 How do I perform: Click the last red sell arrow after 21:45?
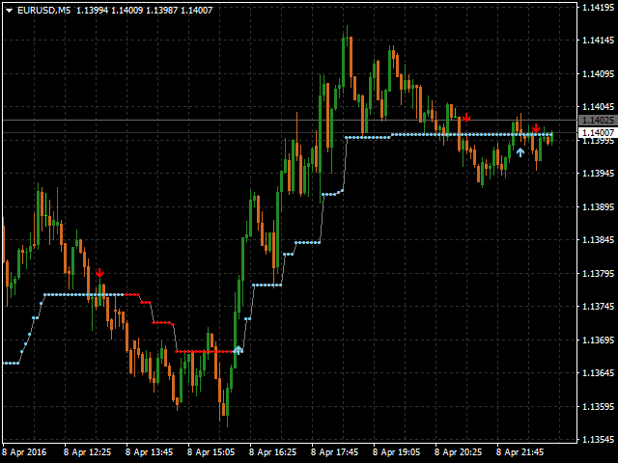[536, 128]
